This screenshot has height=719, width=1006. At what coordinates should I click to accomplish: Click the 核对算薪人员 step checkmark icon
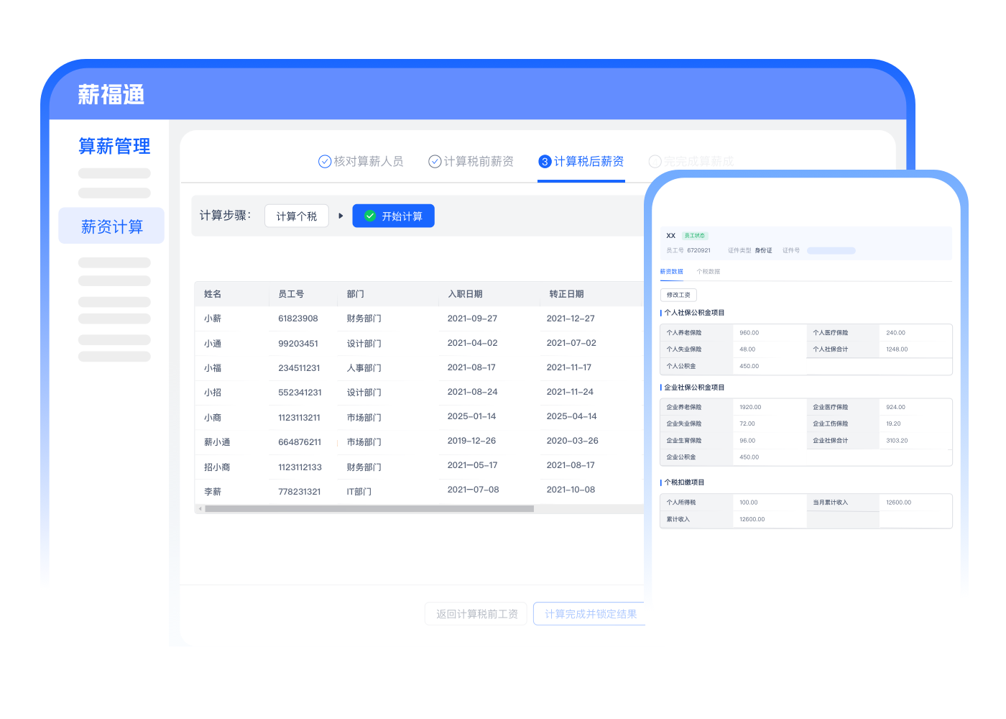[x=325, y=162]
